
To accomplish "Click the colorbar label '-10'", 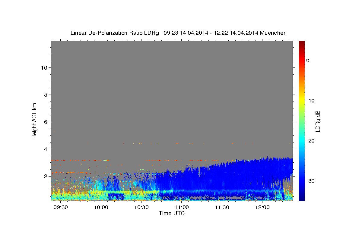I will [311, 101].
